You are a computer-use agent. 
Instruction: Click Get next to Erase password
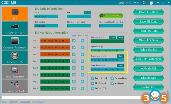click(120, 56)
